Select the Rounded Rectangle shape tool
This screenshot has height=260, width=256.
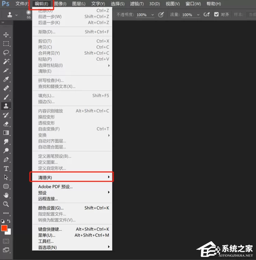coord(6,186)
